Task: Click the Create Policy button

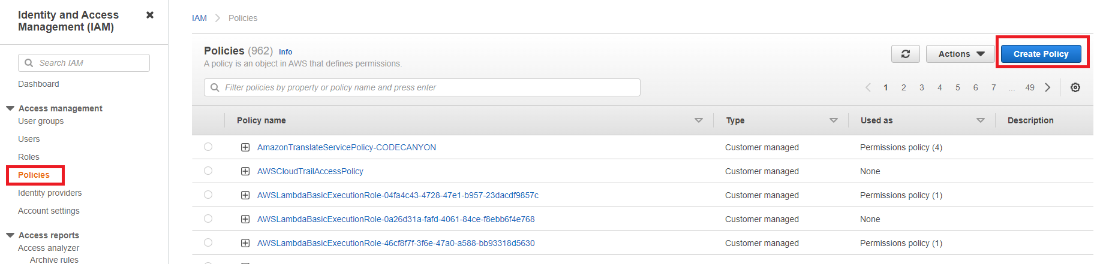Action: click(1041, 54)
